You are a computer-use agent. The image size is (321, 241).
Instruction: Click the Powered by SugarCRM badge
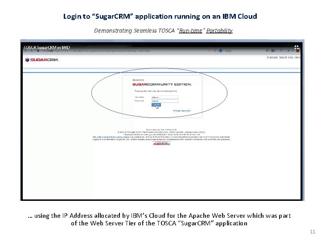(x=161, y=143)
